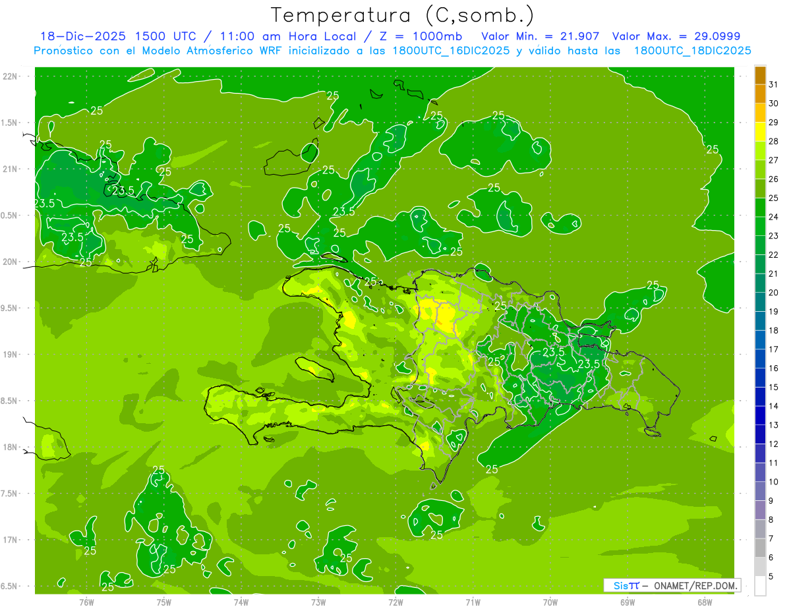Click the '71W' longitude label
The height and width of the screenshot is (611, 791).
point(473,602)
